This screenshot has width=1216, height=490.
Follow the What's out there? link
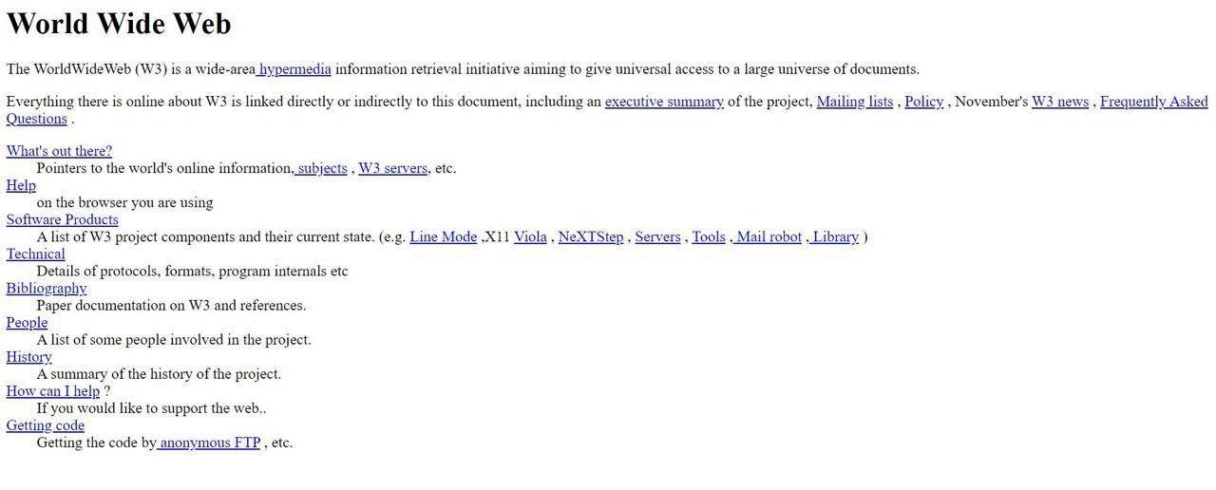(x=59, y=151)
